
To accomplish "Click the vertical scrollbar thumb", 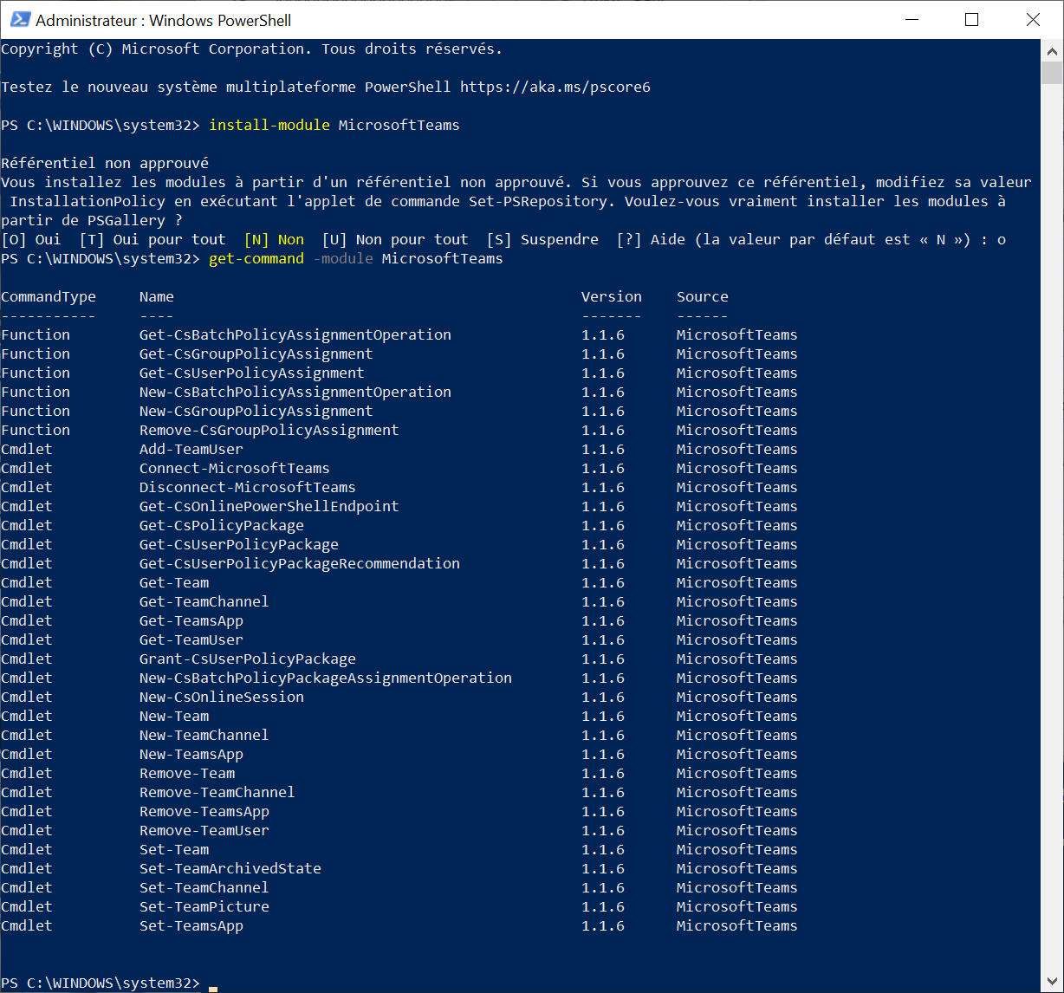I will [x=1052, y=72].
